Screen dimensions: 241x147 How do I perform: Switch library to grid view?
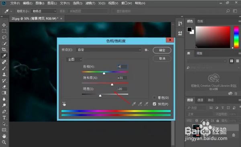[231, 61]
